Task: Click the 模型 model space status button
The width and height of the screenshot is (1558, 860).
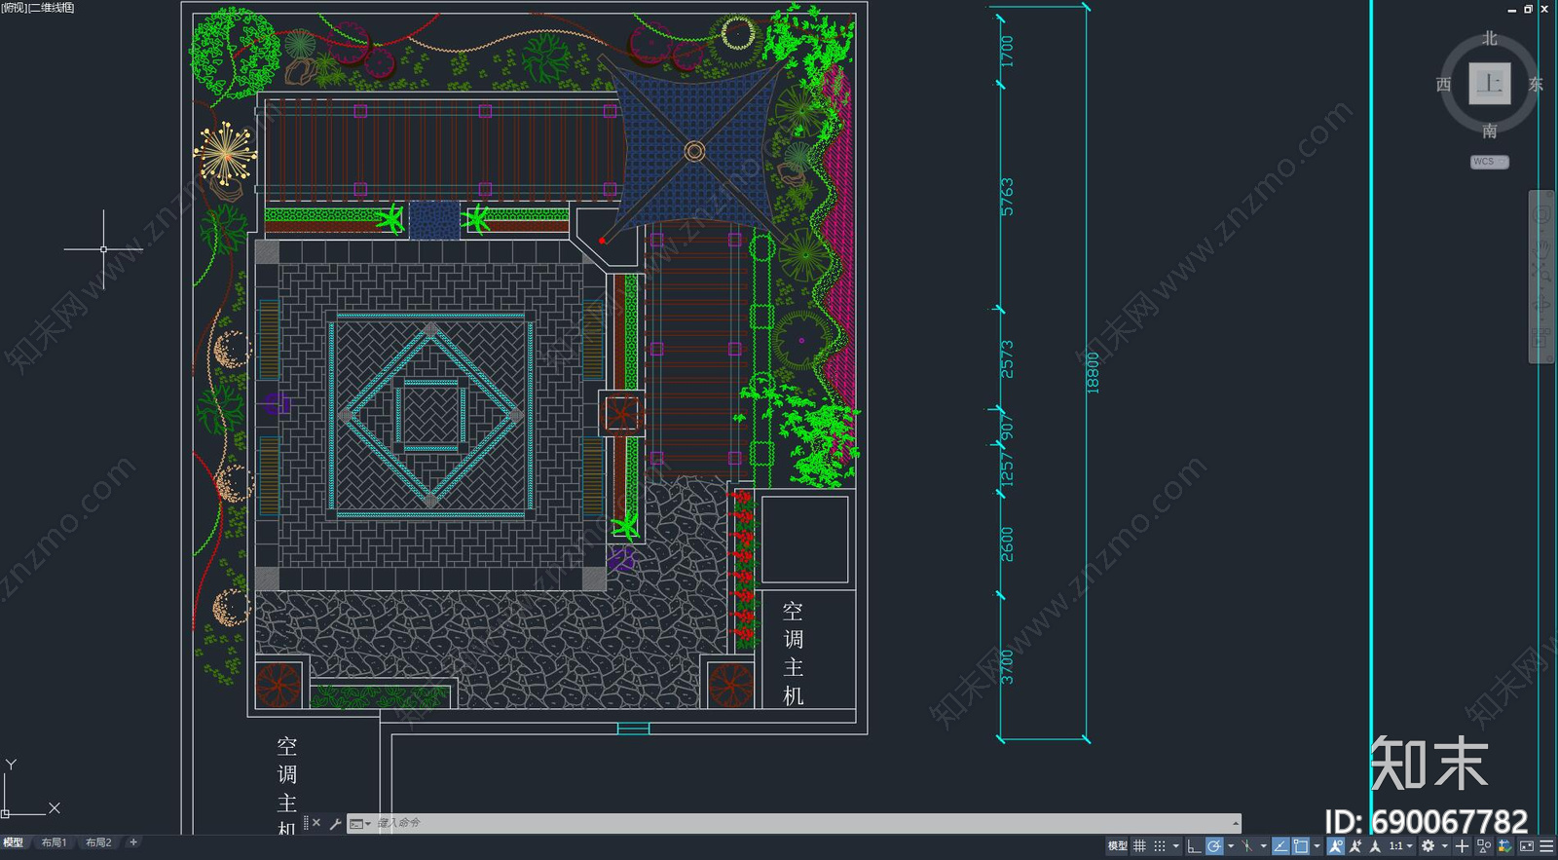Action: 1118,845
